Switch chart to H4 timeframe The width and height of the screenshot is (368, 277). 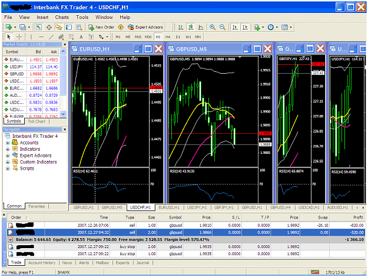pos(168,37)
